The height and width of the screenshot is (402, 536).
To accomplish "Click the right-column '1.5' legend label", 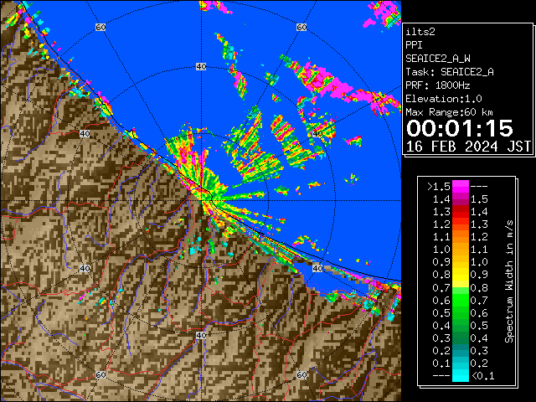I will [x=479, y=199].
